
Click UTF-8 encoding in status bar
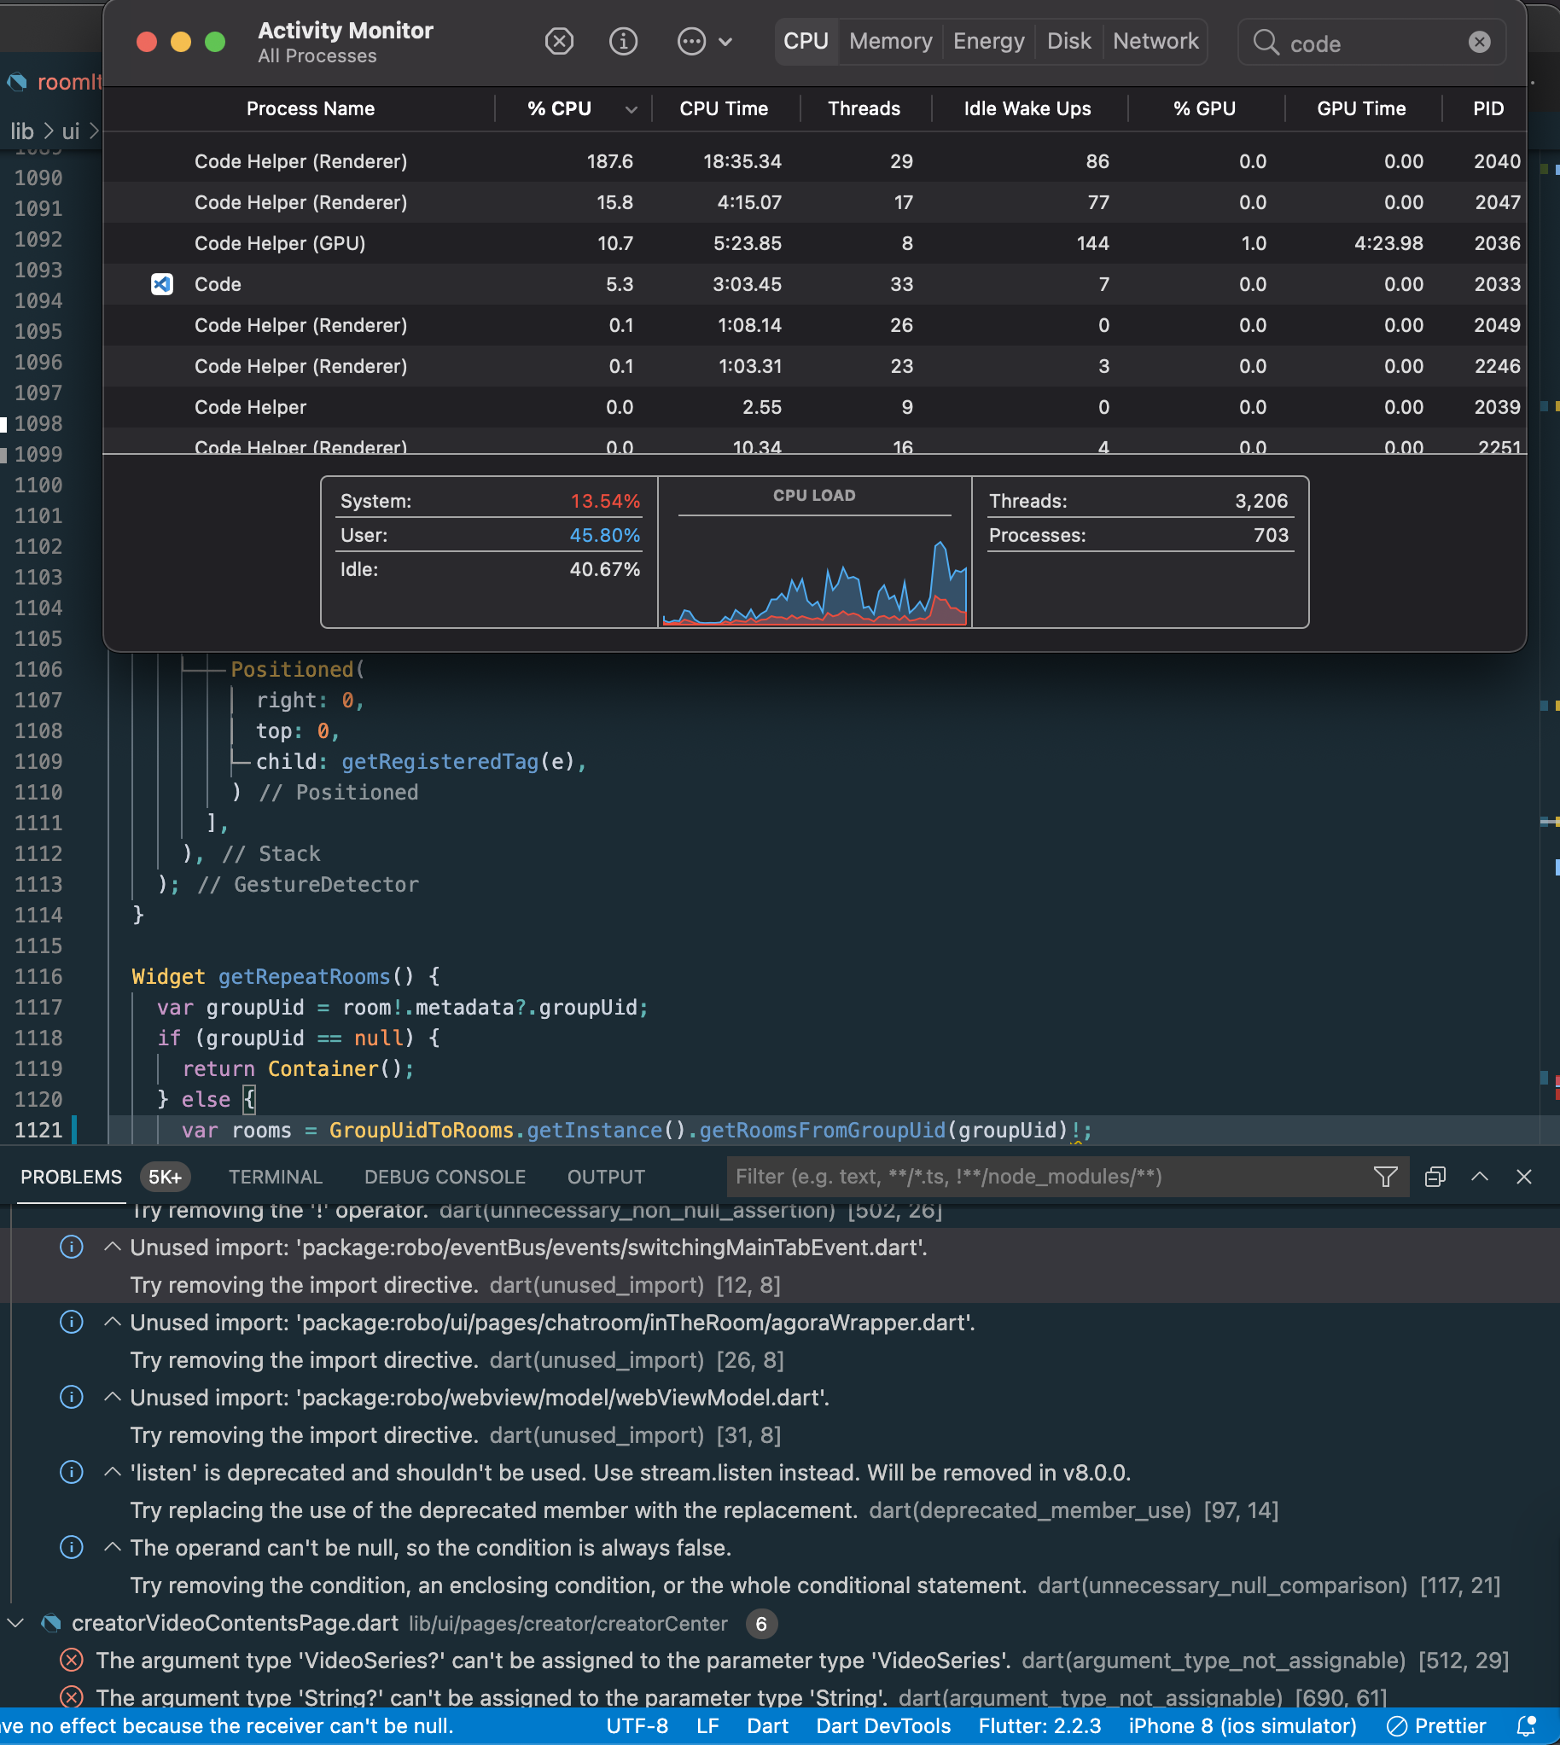click(x=637, y=1726)
